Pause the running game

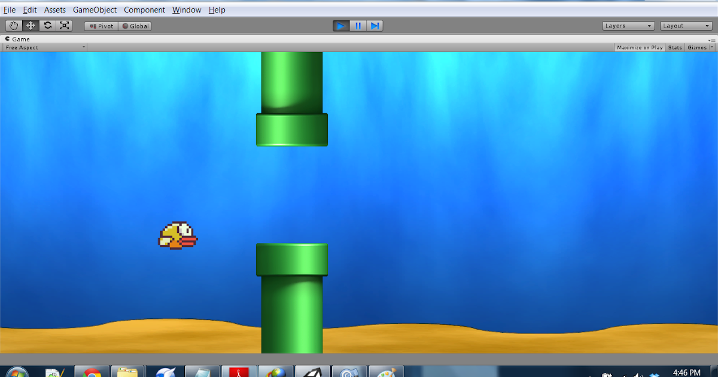coord(358,26)
